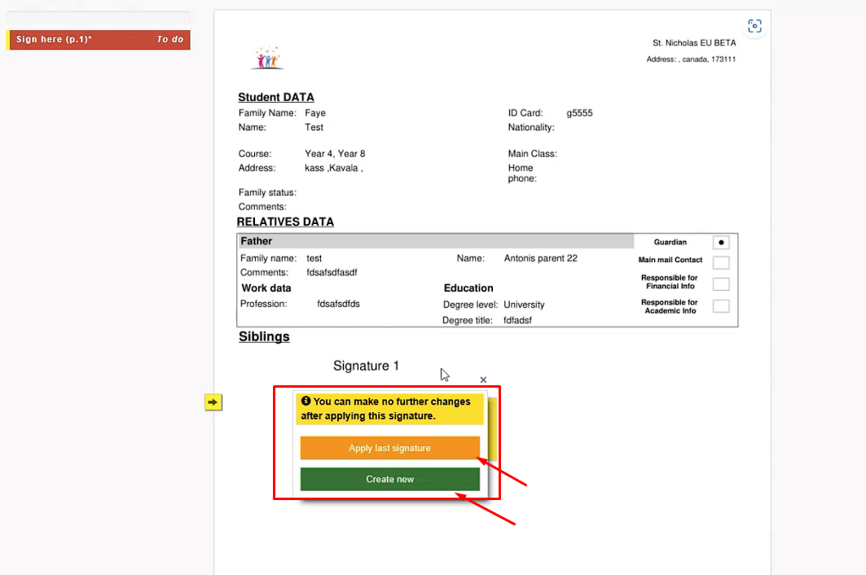Toggle the Guardian checkbox
The height and width of the screenshot is (575, 866).
[x=720, y=243]
